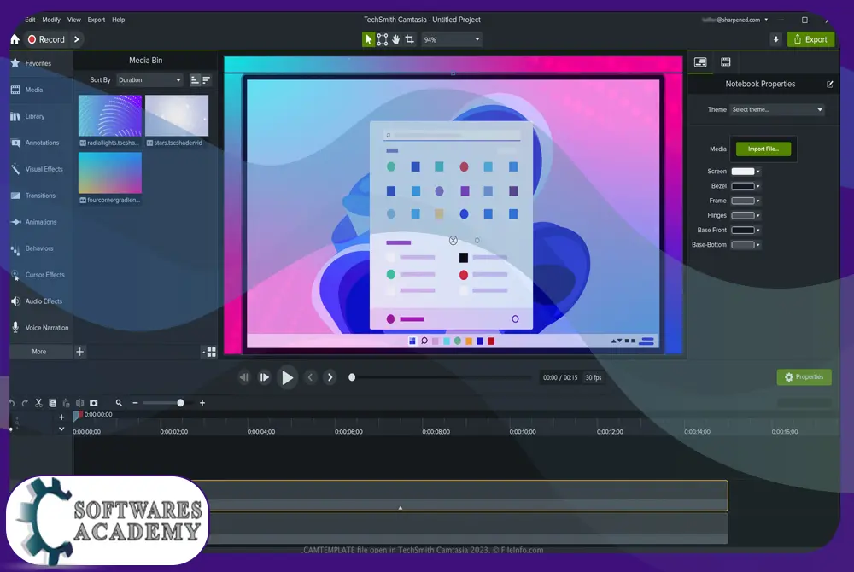Open the Media tab in sidebar
854x572 pixels.
tap(41, 90)
